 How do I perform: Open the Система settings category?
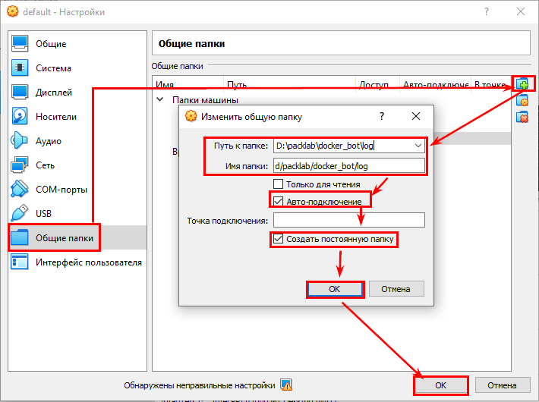(77, 68)
